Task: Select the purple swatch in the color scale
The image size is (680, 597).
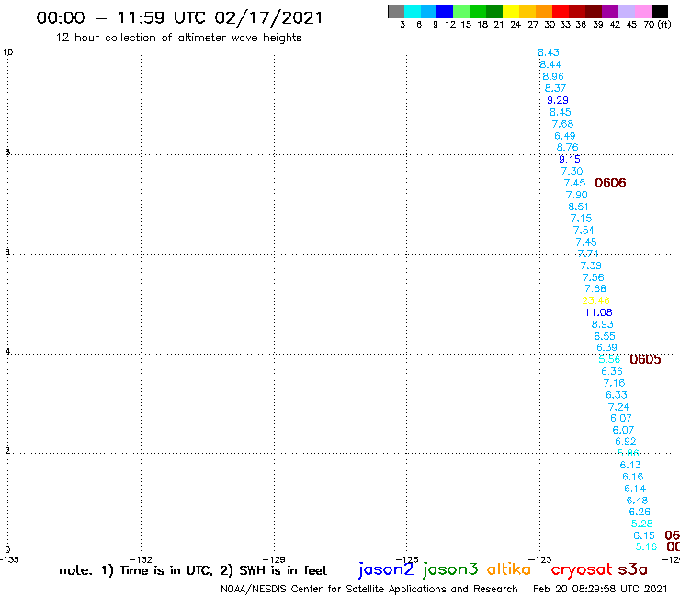Action: (x=610, y=11)
